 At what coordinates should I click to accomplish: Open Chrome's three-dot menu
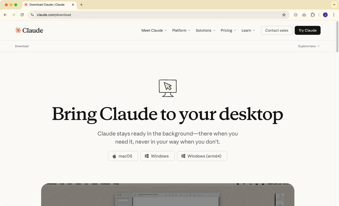coord(334,15)
